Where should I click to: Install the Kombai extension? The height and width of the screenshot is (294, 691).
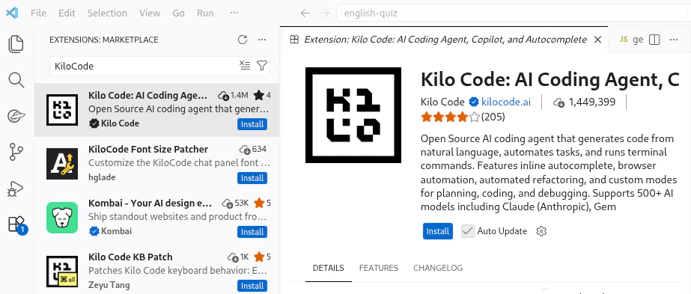tap(252, 232)
